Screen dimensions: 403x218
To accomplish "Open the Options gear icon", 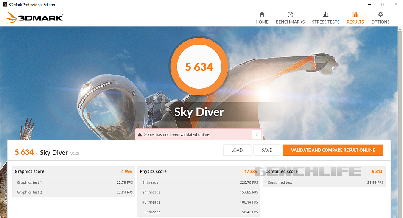I will coord(381,14).
